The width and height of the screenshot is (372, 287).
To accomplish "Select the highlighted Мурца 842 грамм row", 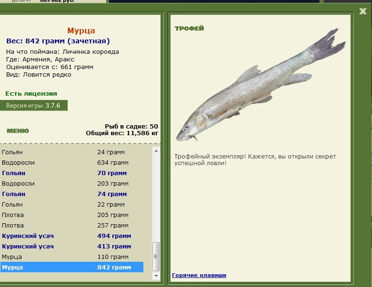I will 72,267.
